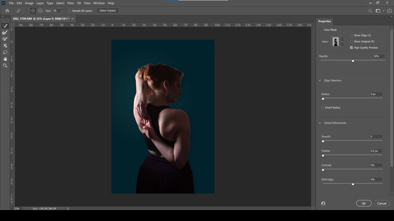Choose Subtract from selection mode

40,11
